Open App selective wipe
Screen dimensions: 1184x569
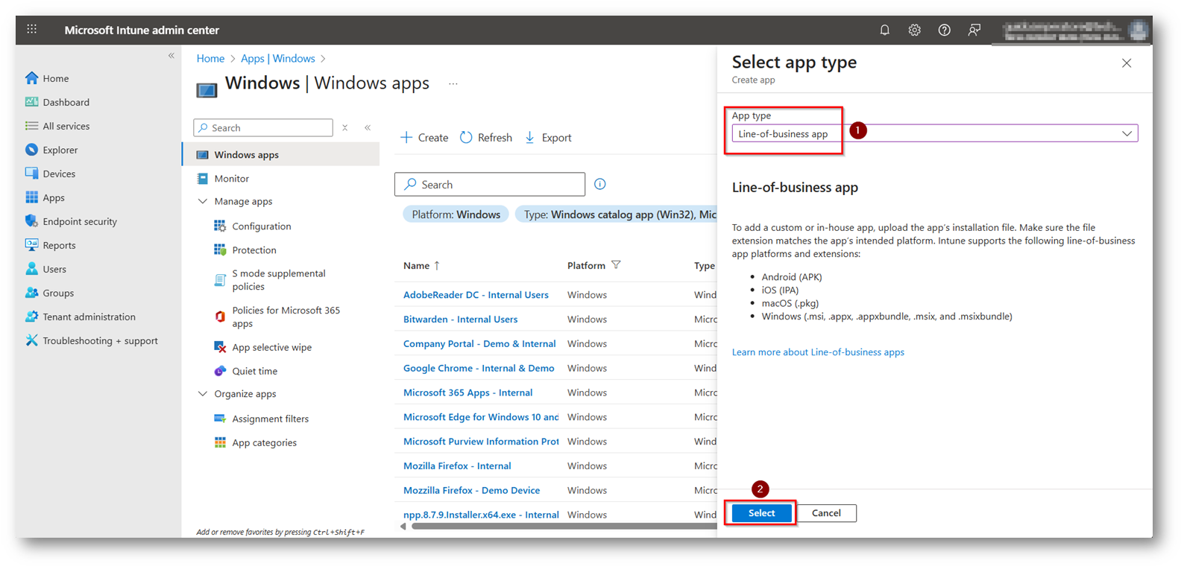point(271,347)
